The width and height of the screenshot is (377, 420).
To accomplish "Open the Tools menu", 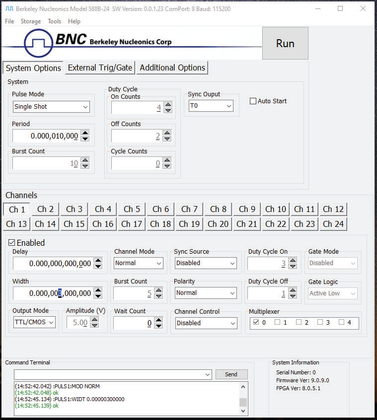I will [x=55, y=21].
